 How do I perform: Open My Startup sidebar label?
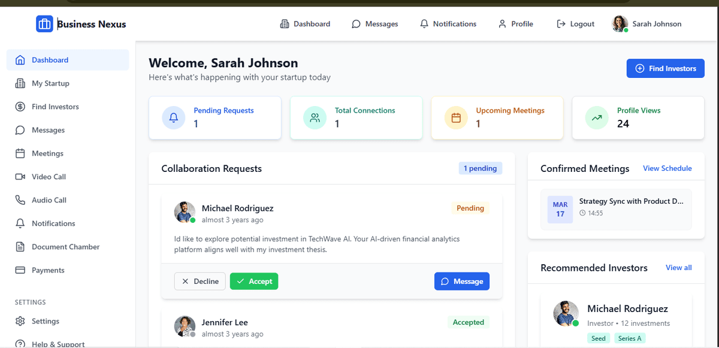[50, 83]
